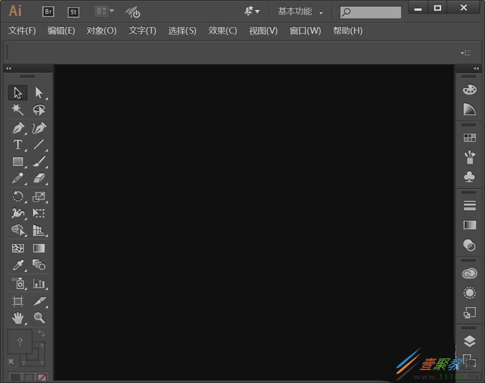
Task: Open the Color Guide panel
Action: 469,109
